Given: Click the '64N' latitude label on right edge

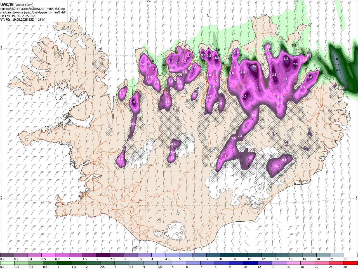Looking at the screenshot, I should click(x=357, y=198).
